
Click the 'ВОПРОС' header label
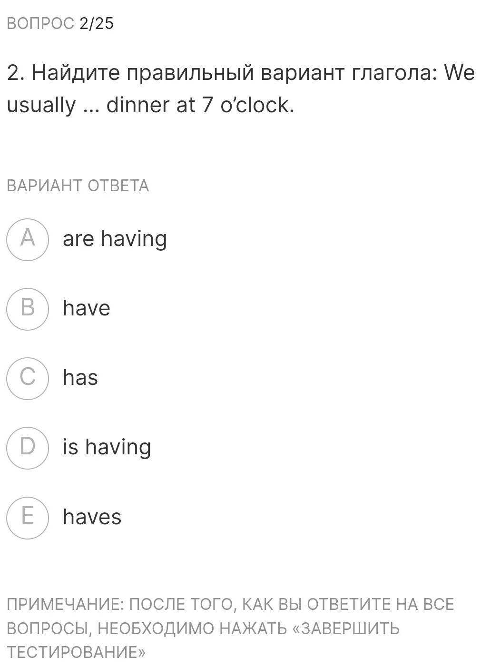[x=40, y=23]
